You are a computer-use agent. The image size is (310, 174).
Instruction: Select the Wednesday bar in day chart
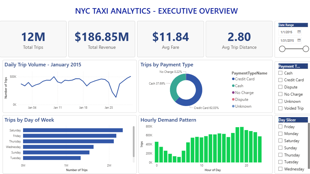point(58,147)
